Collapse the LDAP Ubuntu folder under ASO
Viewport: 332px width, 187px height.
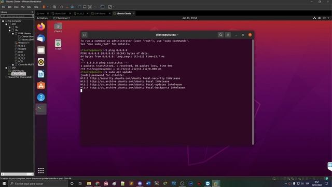[x=13, y=33]
